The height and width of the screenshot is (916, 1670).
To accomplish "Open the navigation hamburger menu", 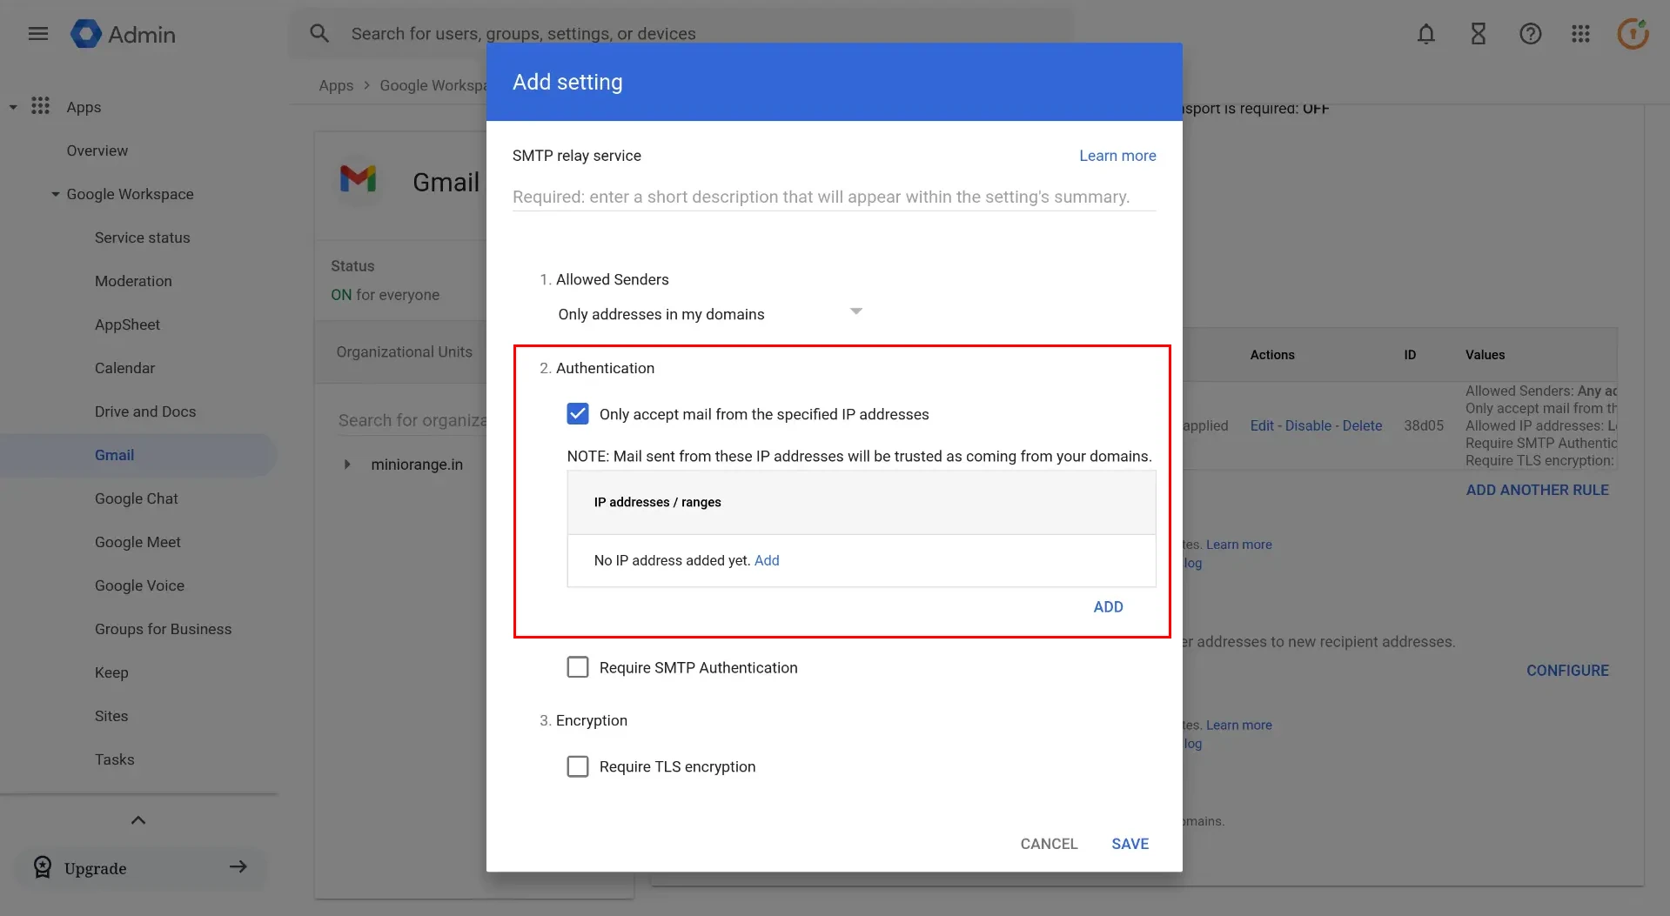I will pyautogui.click(x=38, y=33).
